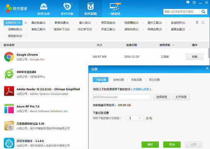210x149 pixels.
Task: Click the 选择目录 button
Action: click(x=162, y=97)
